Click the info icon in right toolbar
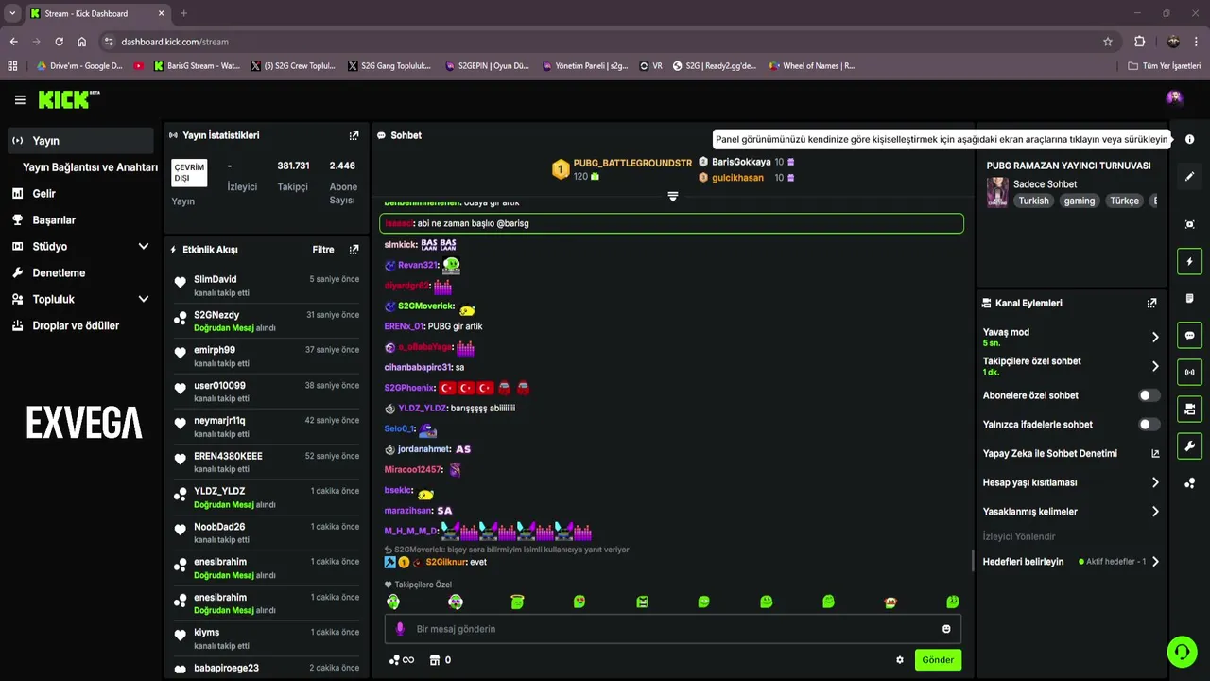This screenshot has width=1210, height=681. click(x=1189, y=139)
